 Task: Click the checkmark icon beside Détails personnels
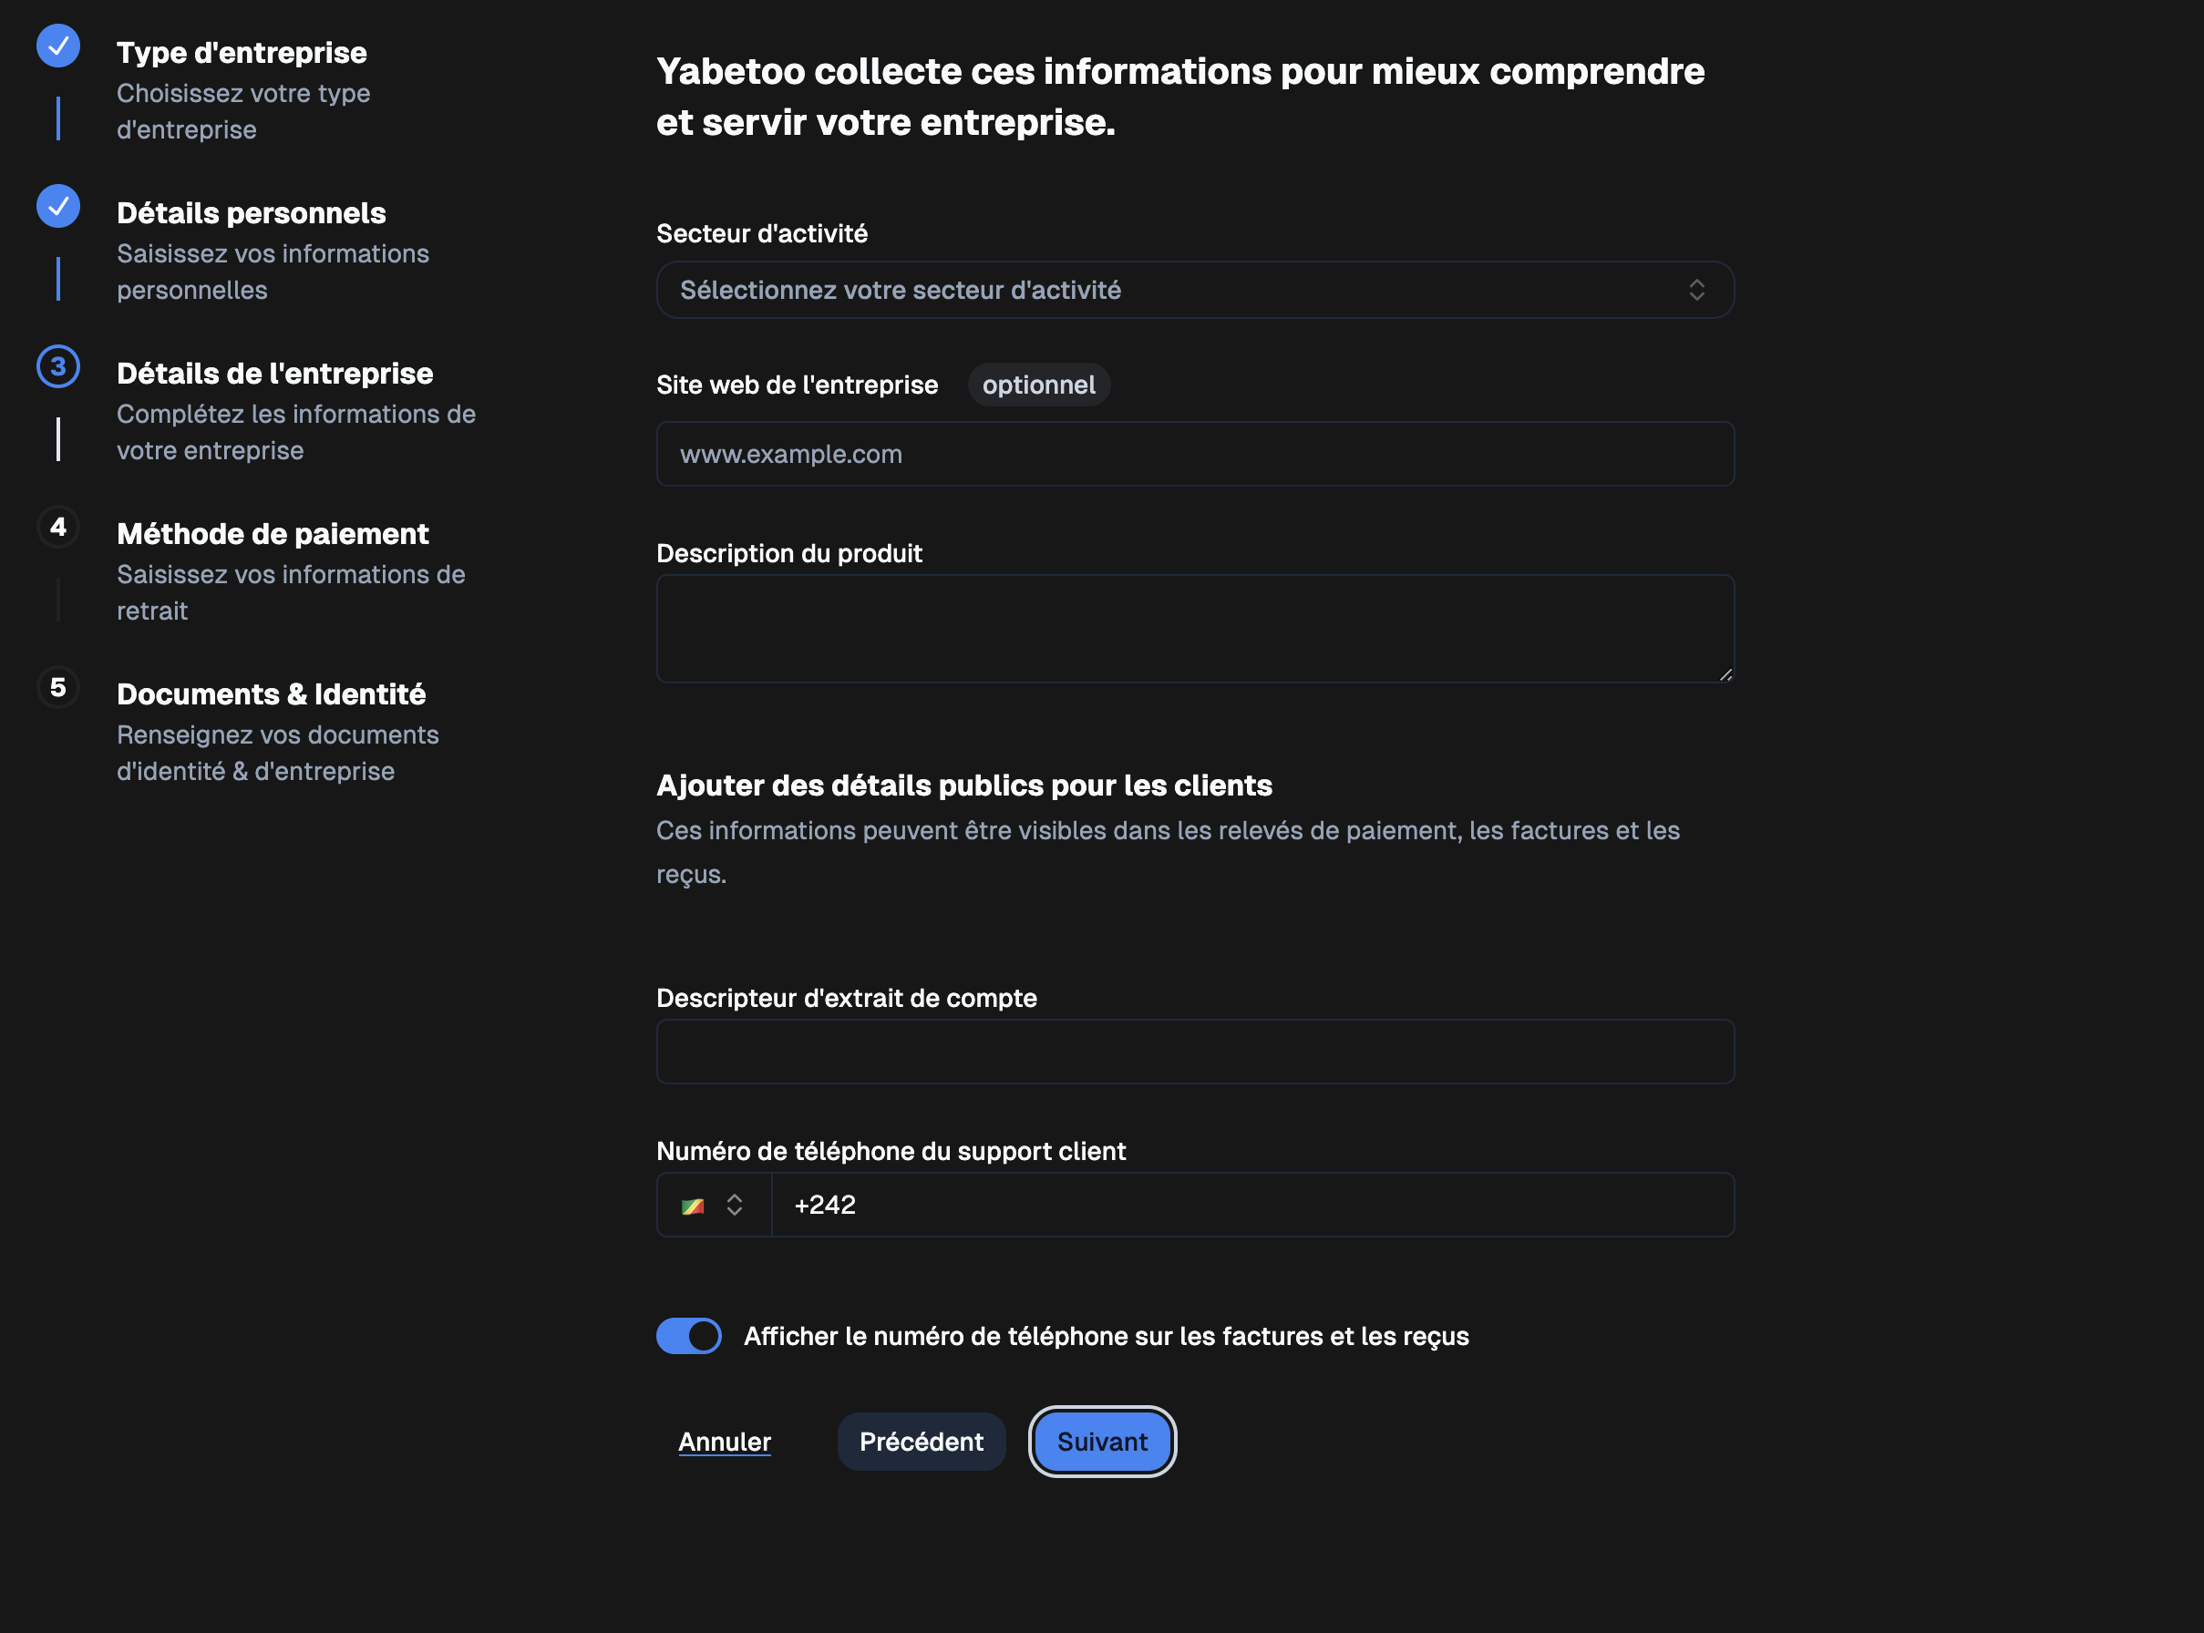point(57,207)
